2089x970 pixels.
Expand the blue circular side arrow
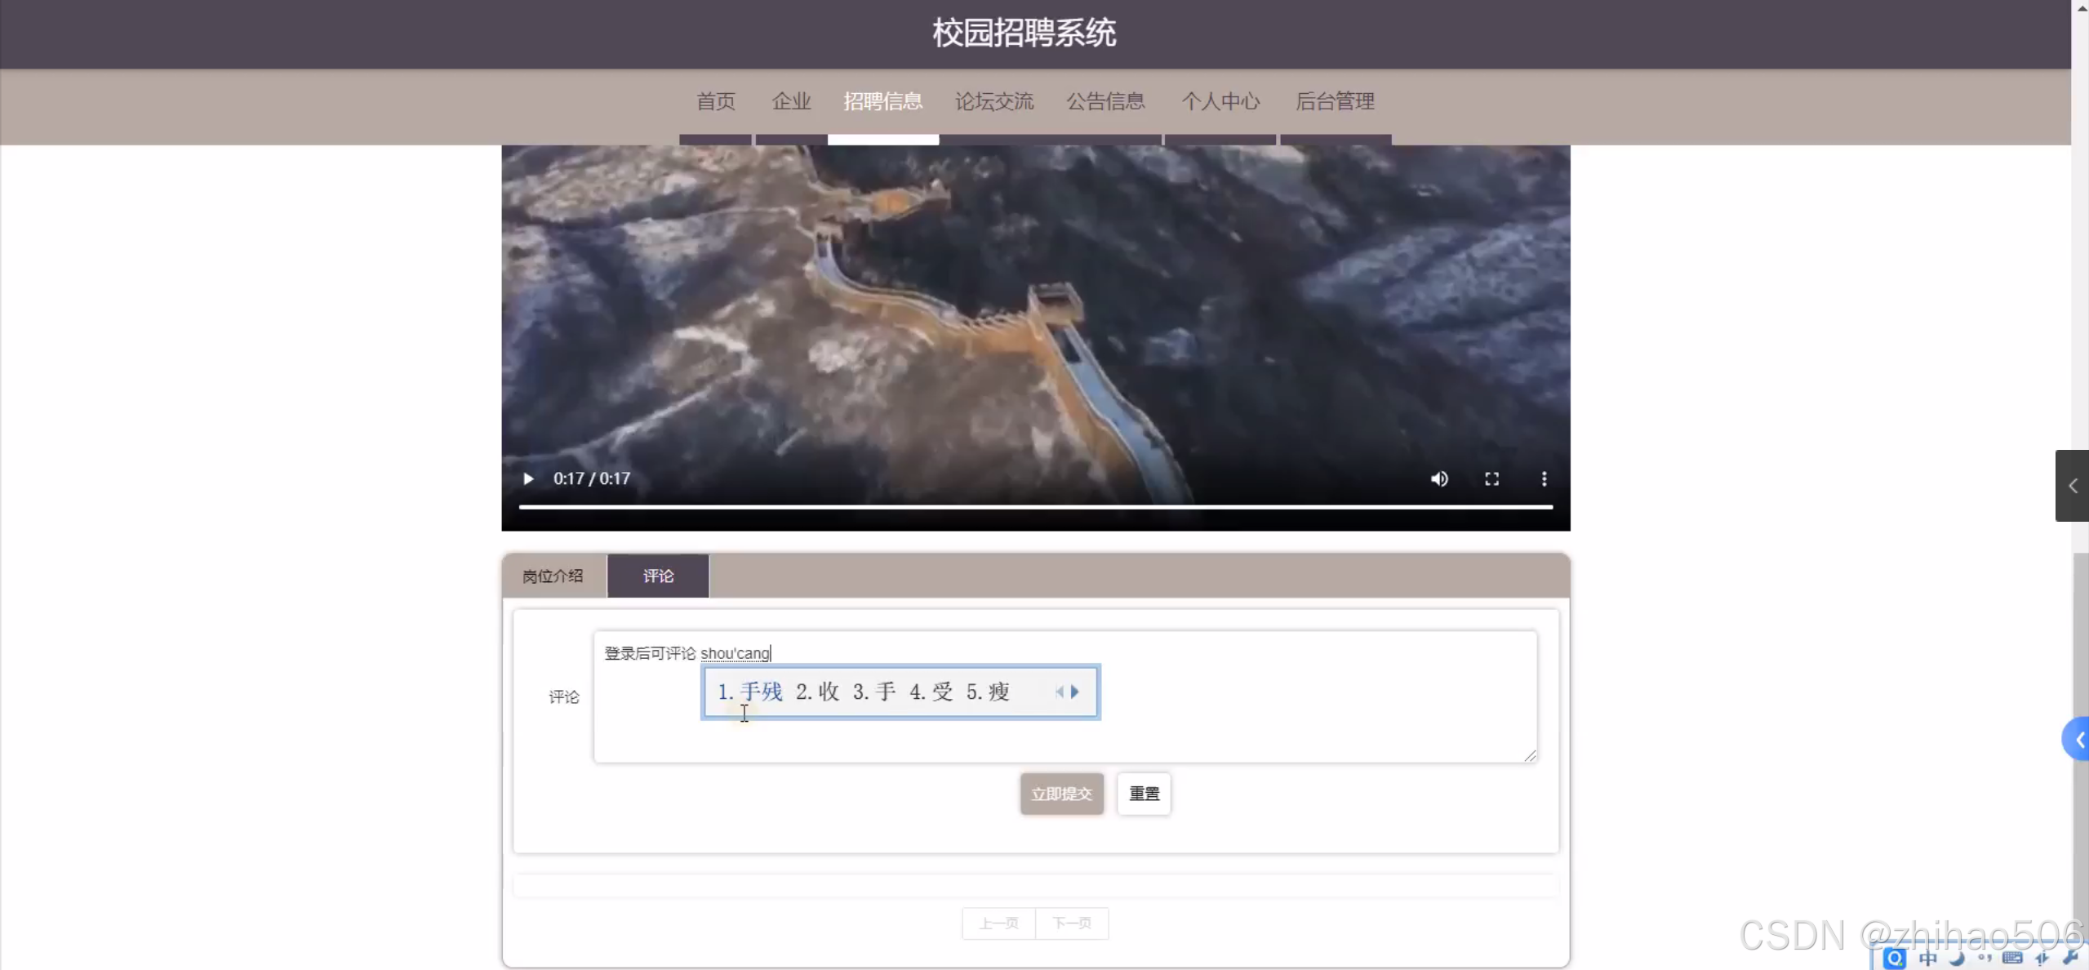[x=2078, y=739]
